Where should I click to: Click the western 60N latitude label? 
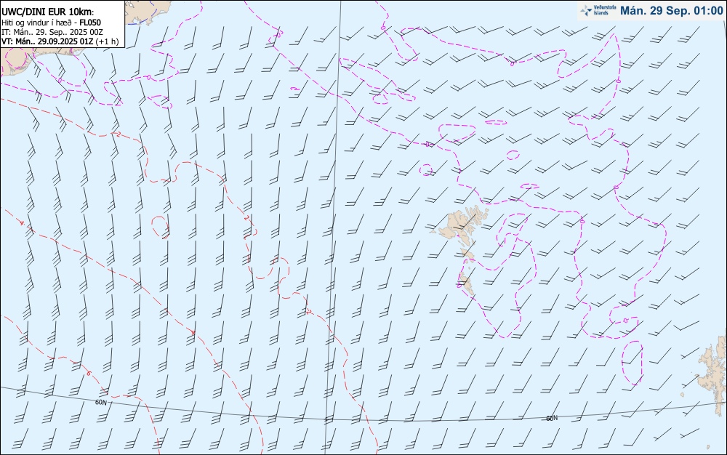click(100, 403)
